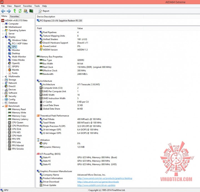Expand the Storage tree node
Viewport: 200px width, 192px height.
3,80
